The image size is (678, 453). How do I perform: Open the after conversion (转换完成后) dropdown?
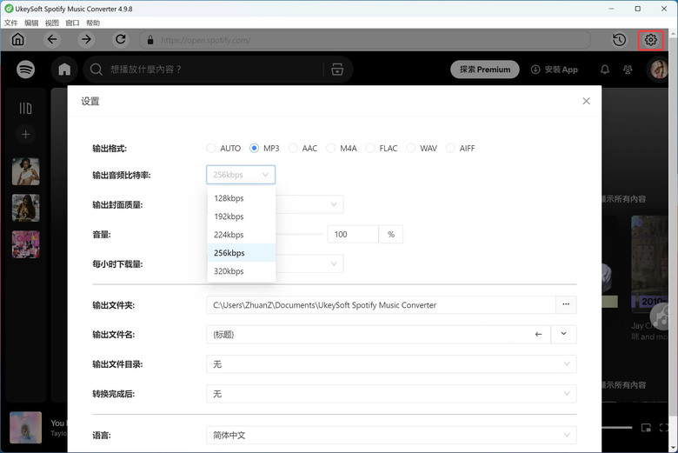(x=391, y=394)
